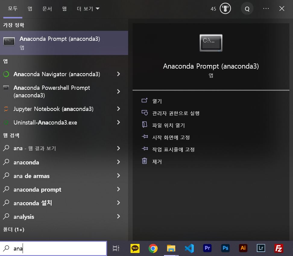Launch Google Chrome from taskbar
The width and height of the screenshot is (293, 256).
click(x=153, y=248)
